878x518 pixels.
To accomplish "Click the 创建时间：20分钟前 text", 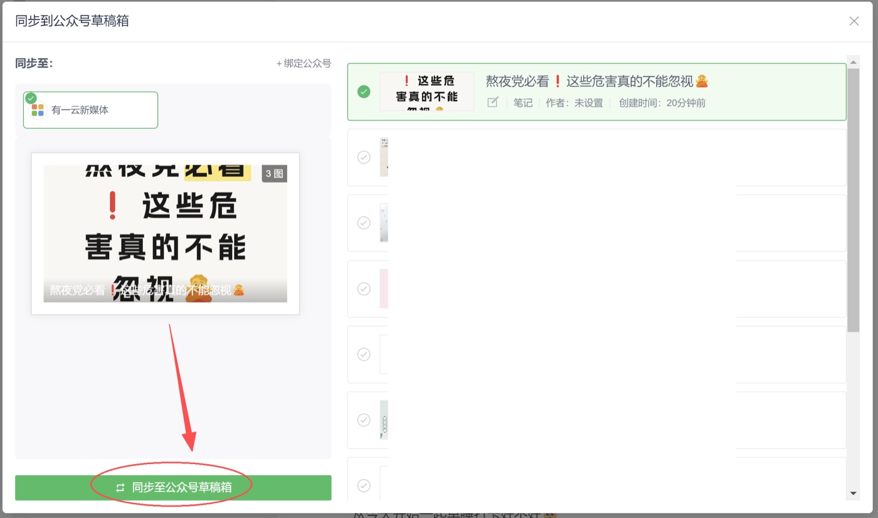I will [662, 103].
